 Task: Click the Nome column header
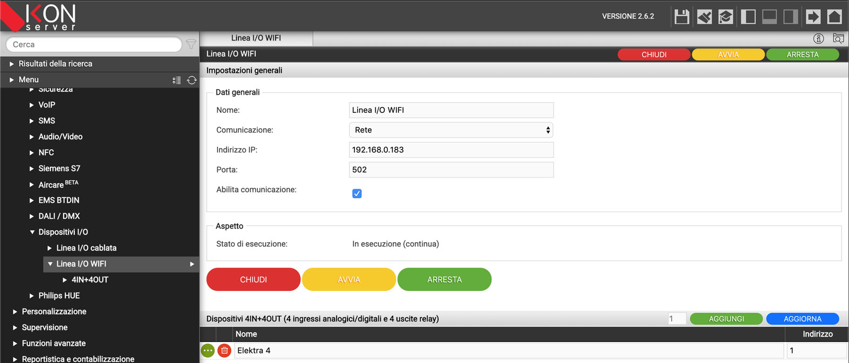246,334
